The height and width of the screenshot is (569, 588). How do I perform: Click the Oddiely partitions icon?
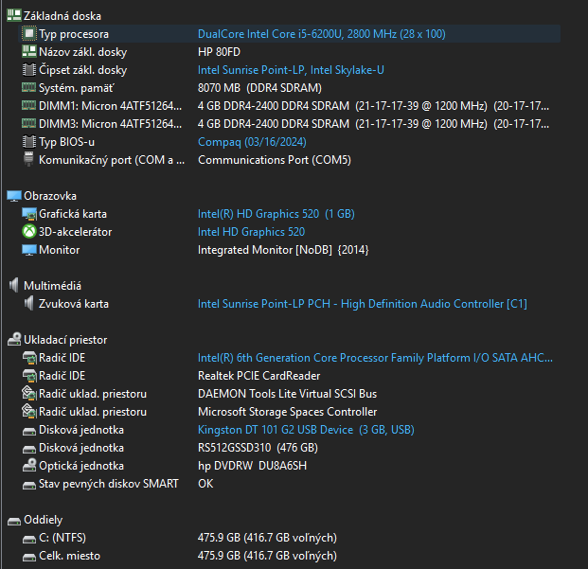point(14,521)
